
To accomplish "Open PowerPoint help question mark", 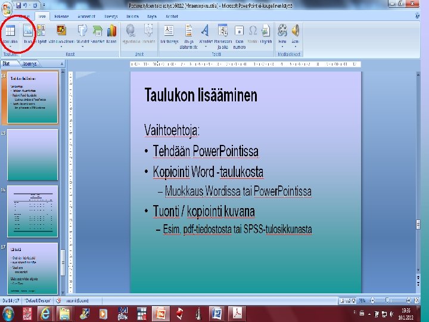I will [417, 16].
